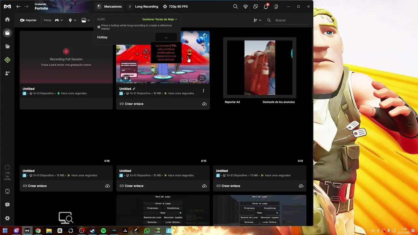
Task: Select the Marcadores tab in the header
Action: point(110,7)
